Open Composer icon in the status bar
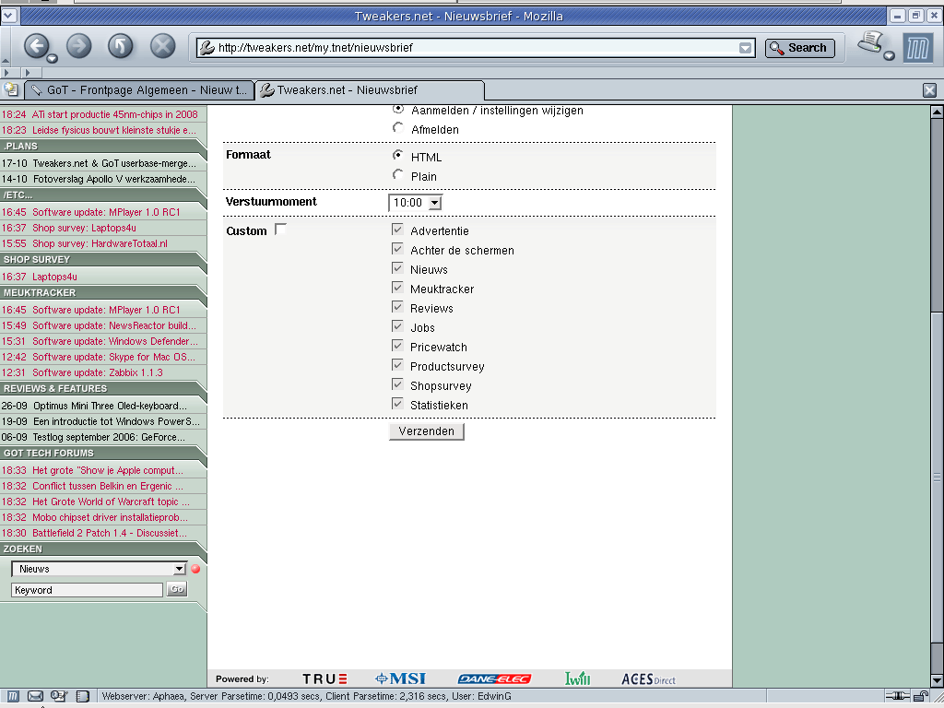 59,696
